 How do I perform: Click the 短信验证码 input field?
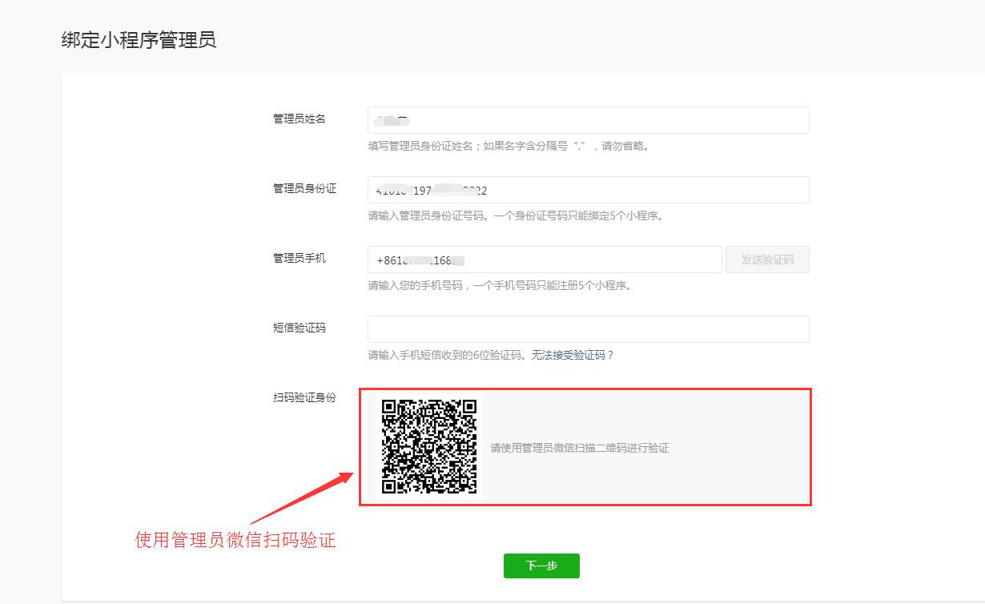coord(589,329)
